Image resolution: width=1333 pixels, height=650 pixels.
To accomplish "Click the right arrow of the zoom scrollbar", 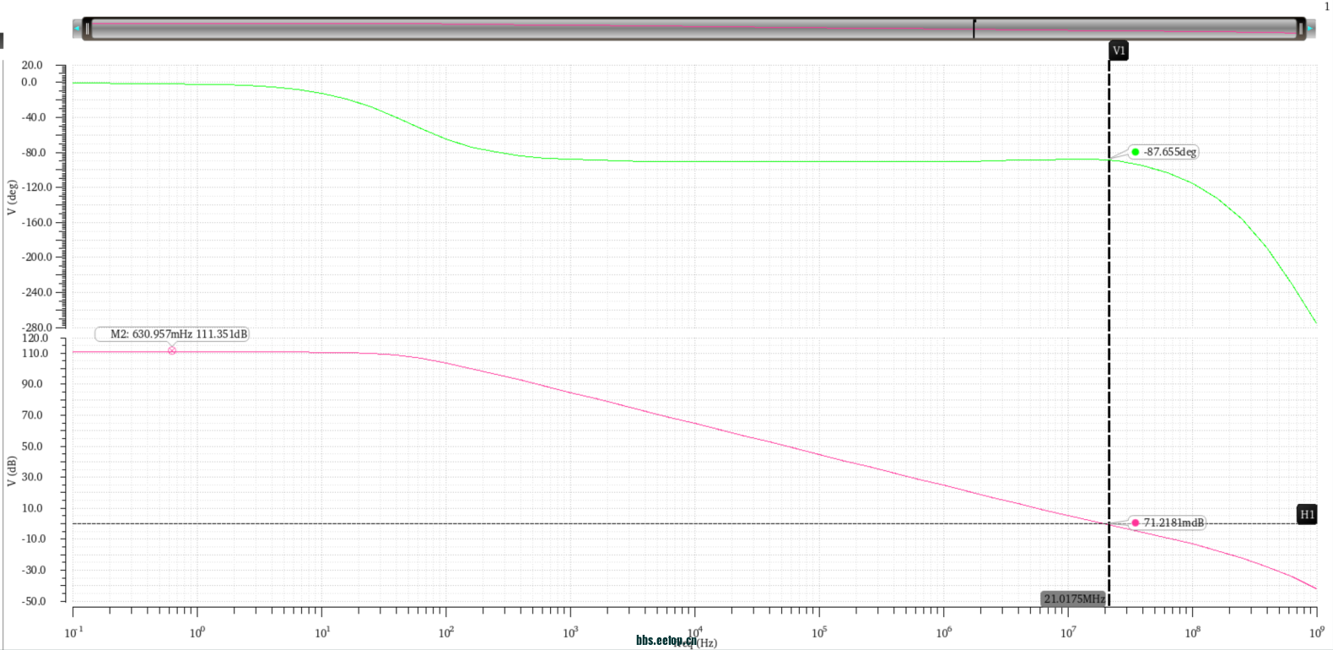I will coord(1310,29).
